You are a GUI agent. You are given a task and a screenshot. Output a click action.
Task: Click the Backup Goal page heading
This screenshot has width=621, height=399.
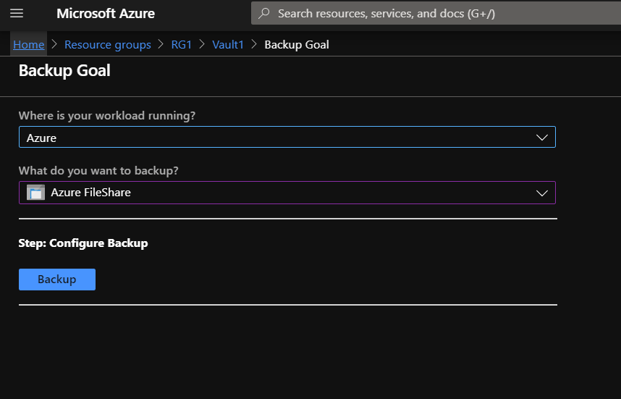(64, 71)
